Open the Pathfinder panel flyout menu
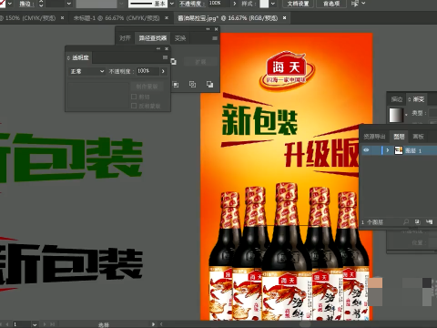The image size is (437, 328). click(215, 38)
